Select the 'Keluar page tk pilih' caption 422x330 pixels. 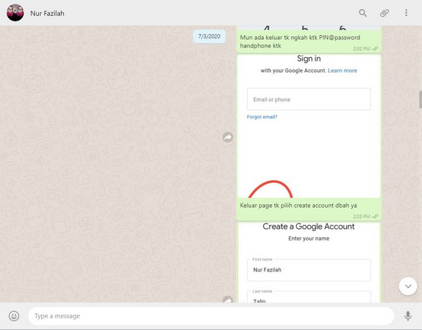pos(298,205)
